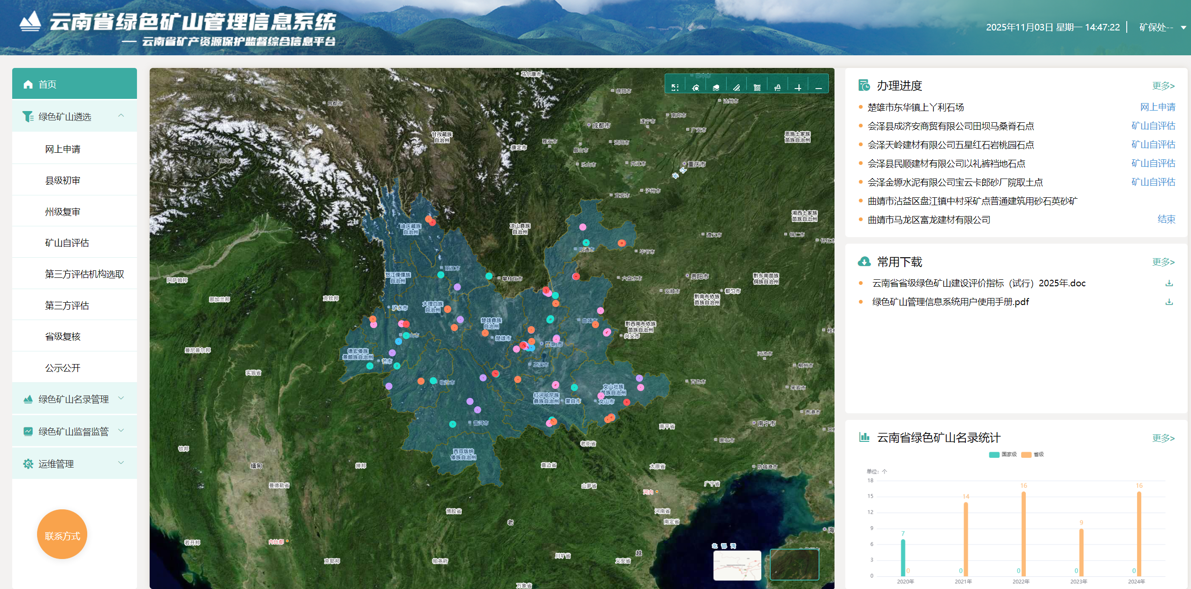Switch to the street map basemap thumbnail
The width and height of the screenshot is (1191, 589).
pyautogui.click(x=737, y=565)
